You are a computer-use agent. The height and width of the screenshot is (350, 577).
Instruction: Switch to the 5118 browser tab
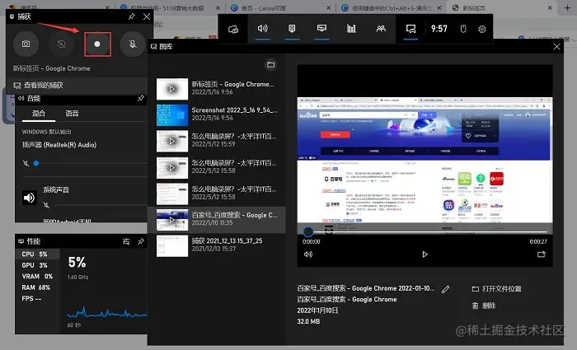click(x=171, y=7)
